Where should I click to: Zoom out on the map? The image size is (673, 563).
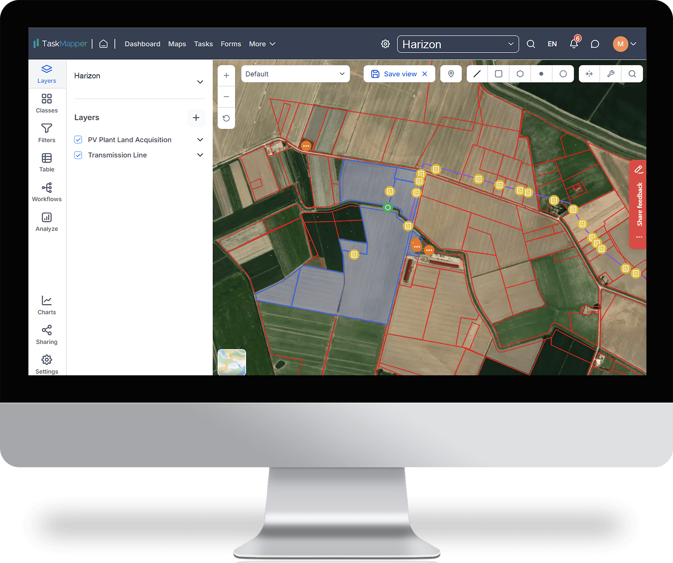click(226, 97)
